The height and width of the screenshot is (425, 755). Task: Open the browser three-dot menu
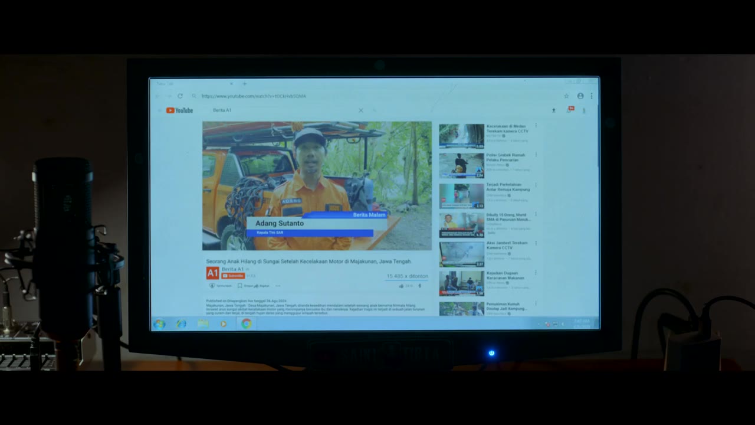pyautogui.click(x=591, y=96)
